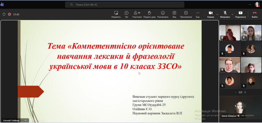Go to previous page of participants
The height and width of the screenshot is (123, 262).
235,92
